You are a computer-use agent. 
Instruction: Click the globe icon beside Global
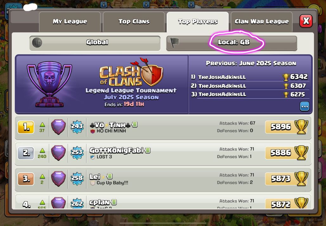[37, 43]
